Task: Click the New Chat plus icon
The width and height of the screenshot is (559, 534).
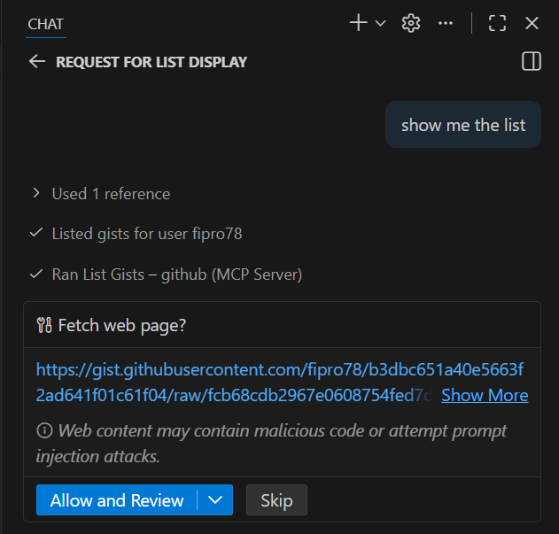Action: click(x=358, y=23)
